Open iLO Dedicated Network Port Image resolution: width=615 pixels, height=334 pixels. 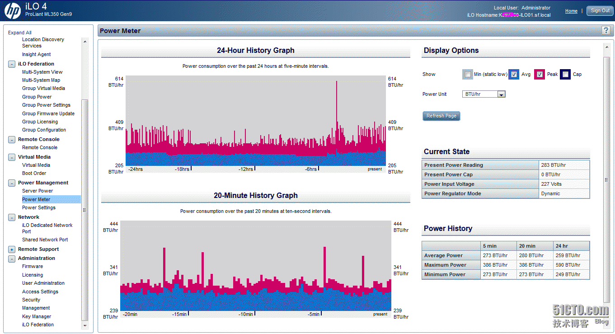[47, 228]
